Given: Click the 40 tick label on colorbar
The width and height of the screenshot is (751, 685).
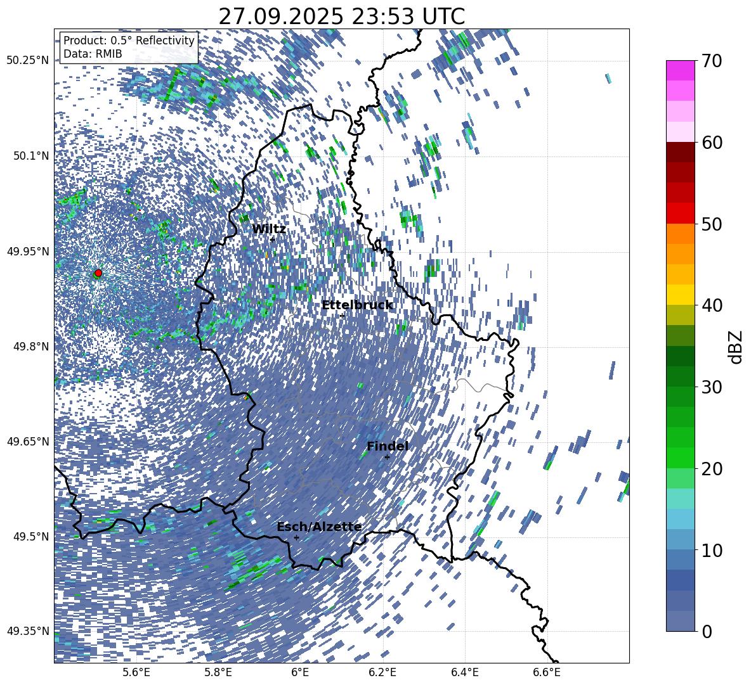Looking at the screenshot, I should (x=712, y=305).
